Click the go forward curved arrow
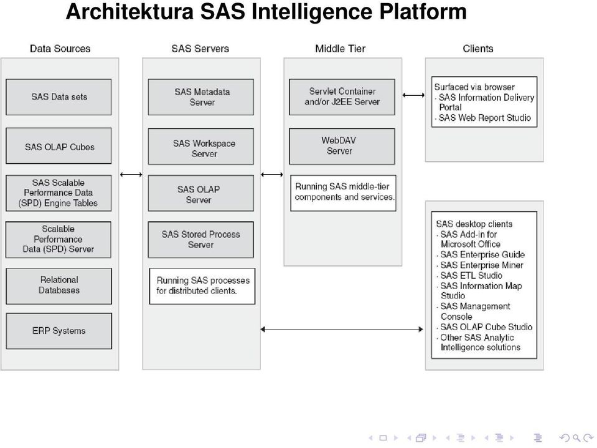The width and height of the screenshot is (597, 448). (x=588, y=437)
